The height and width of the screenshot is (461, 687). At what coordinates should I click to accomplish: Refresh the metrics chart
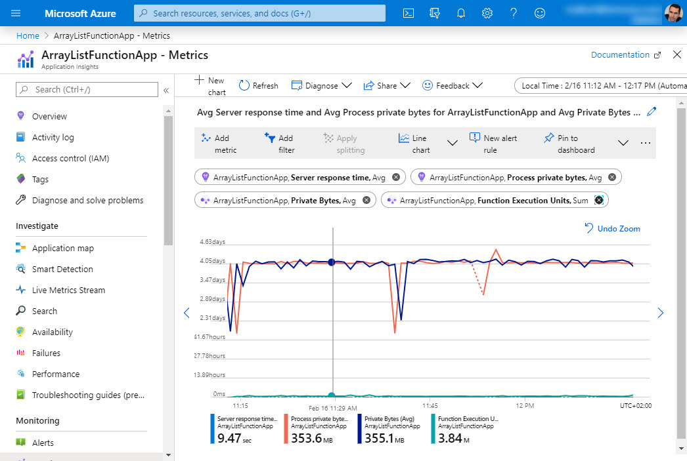tap(259, 86)
